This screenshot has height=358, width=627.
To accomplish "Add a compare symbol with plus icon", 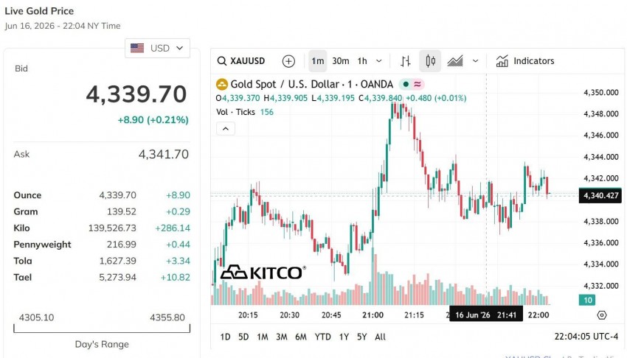I will click(x=288, y=61).
